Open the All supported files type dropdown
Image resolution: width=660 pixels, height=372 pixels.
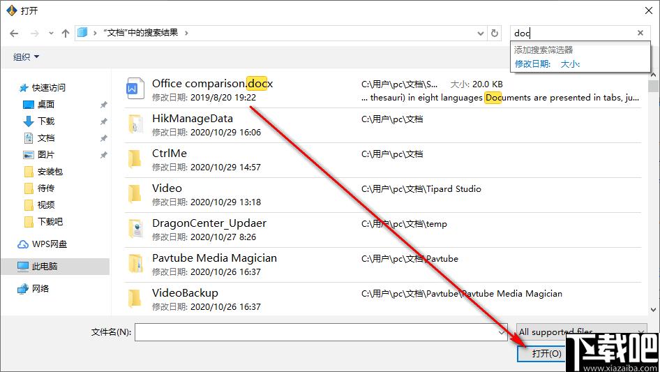pos(581,332)
